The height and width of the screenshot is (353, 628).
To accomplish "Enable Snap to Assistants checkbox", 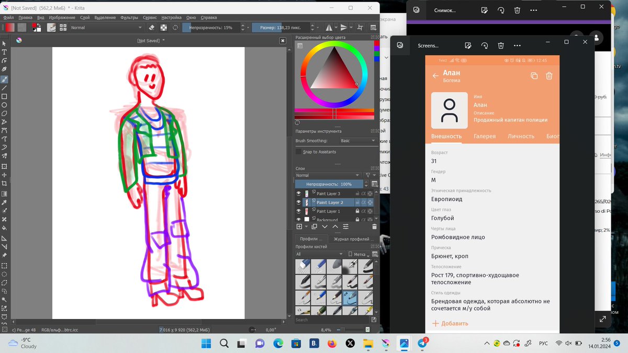I will (x=298, y=152).
